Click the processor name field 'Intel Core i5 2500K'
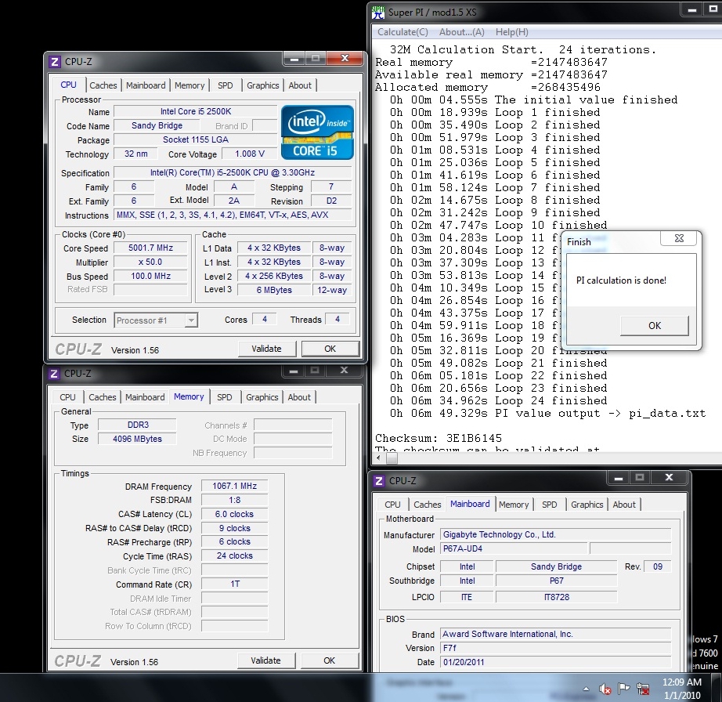The image size is (722, 702). pyautogui.click(x=196, y=111)
